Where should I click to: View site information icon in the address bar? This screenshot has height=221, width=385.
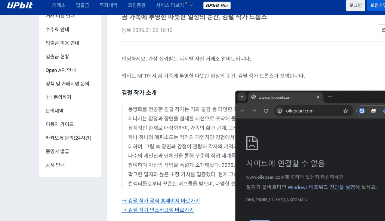click(280, 111)
